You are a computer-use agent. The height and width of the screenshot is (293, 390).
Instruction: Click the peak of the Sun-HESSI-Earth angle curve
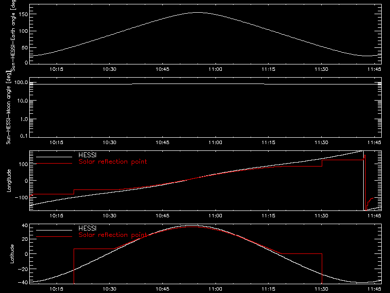pos(198,13)
